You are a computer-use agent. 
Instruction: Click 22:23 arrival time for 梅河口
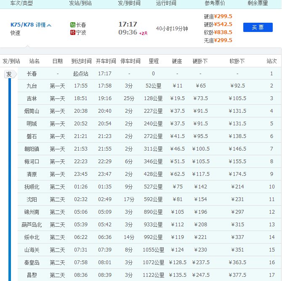point(81,162)
